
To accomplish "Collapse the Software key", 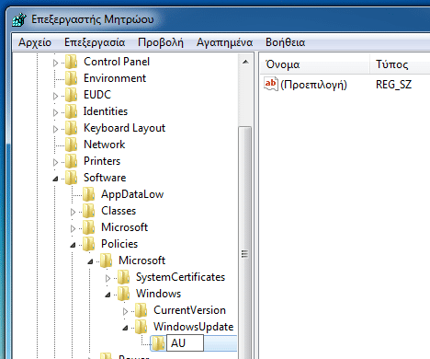I will coord(55,179).
